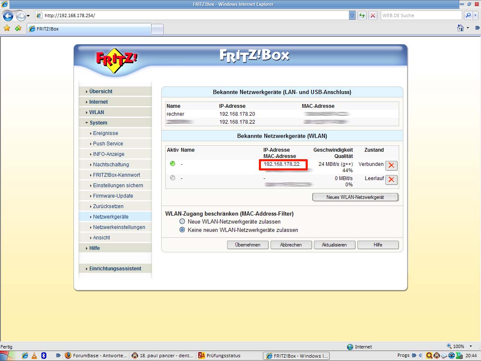Start the Einrichtungsassistent
The width and height of the screenshot is (481, 361).
115,268
